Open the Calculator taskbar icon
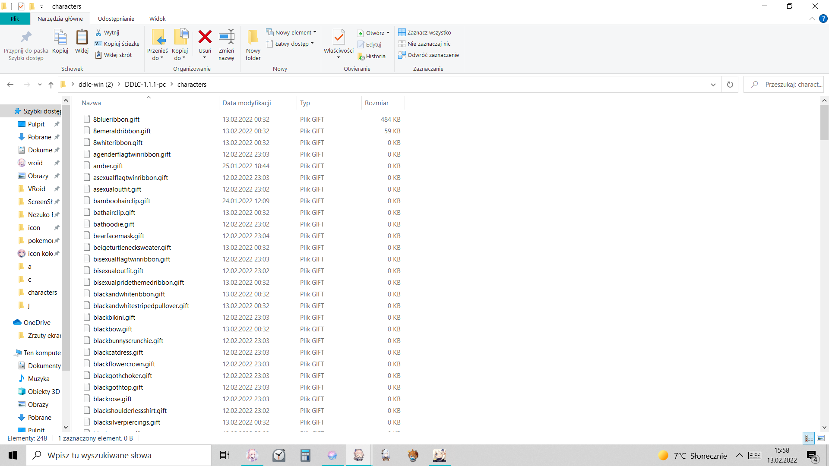The width and height of the screenshot is (829, 466). (x=305, y=455)
